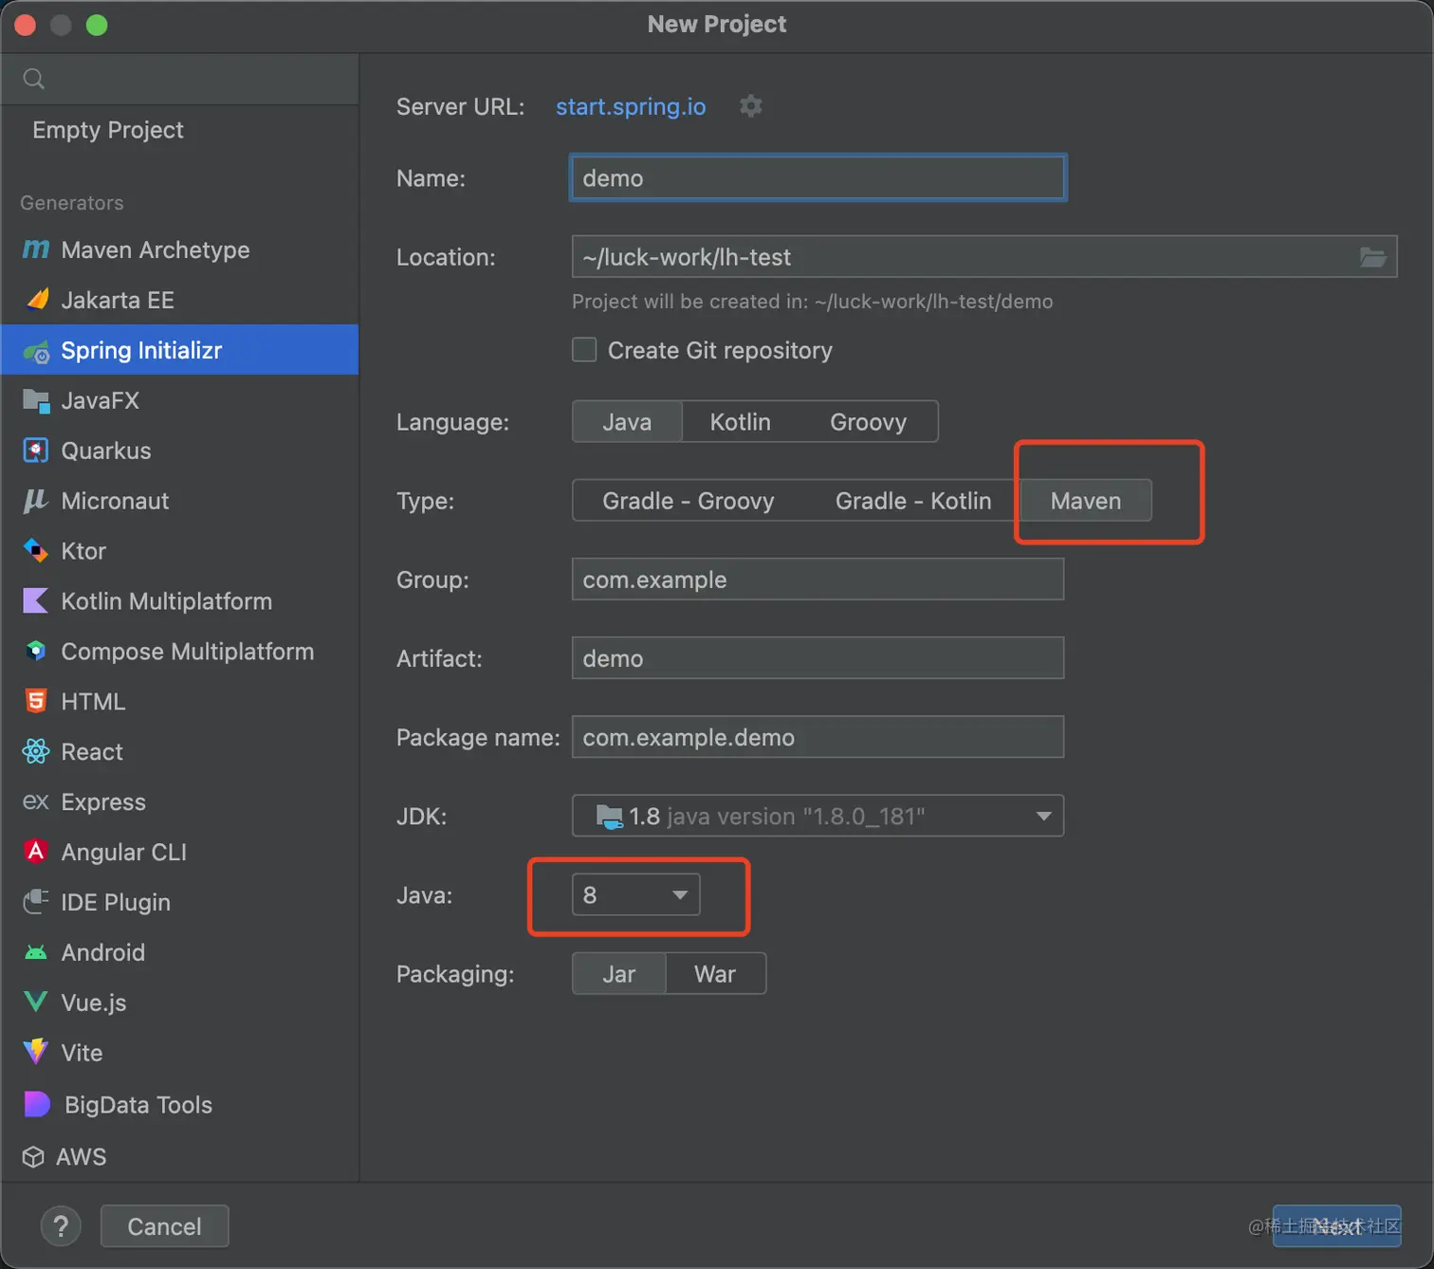Click the AWS cube icon
1434x1269 pixels.
click(33, 1157)
